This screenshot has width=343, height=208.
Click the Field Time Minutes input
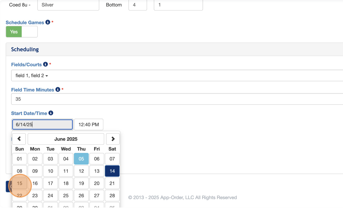click(x=177, y=99)
